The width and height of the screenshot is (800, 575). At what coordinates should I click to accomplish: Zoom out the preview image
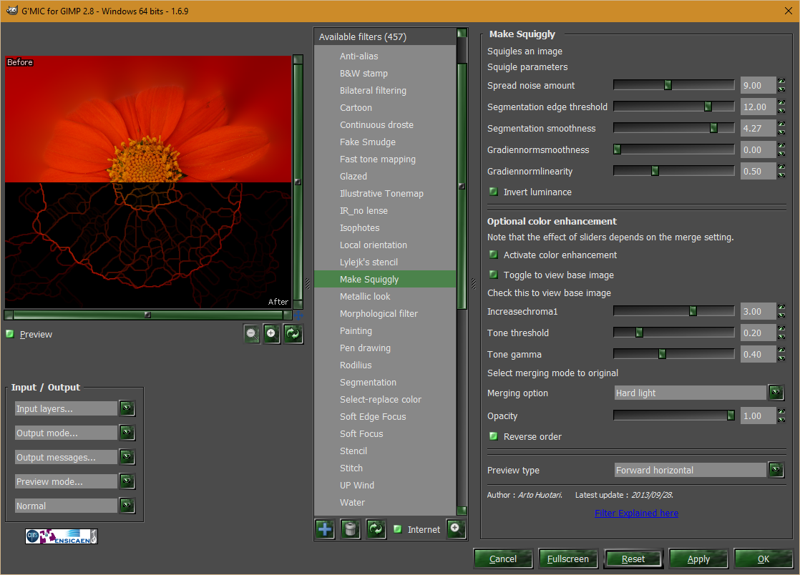[252, 334]
